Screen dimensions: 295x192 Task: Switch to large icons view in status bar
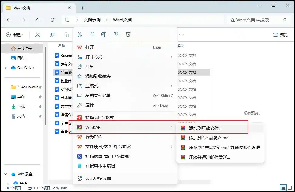[x=290, y=188]
